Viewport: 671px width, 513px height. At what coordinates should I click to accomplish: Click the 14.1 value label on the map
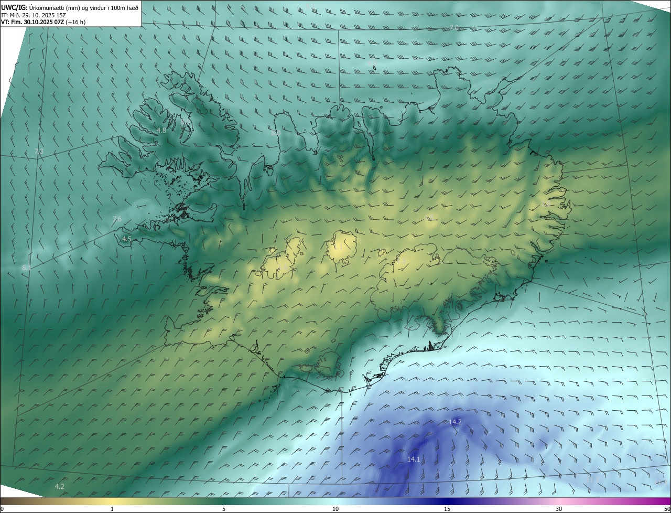(x=414, y=459)
